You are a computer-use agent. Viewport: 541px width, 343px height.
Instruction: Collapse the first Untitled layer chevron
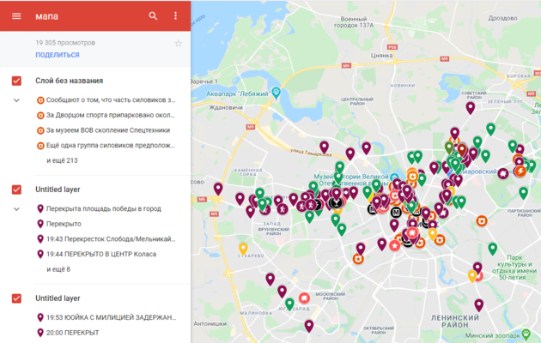click(16, 209)
